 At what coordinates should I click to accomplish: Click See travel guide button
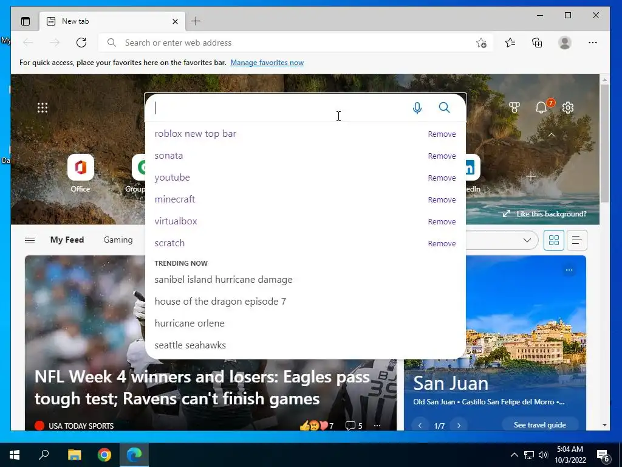tap(539, 424)
